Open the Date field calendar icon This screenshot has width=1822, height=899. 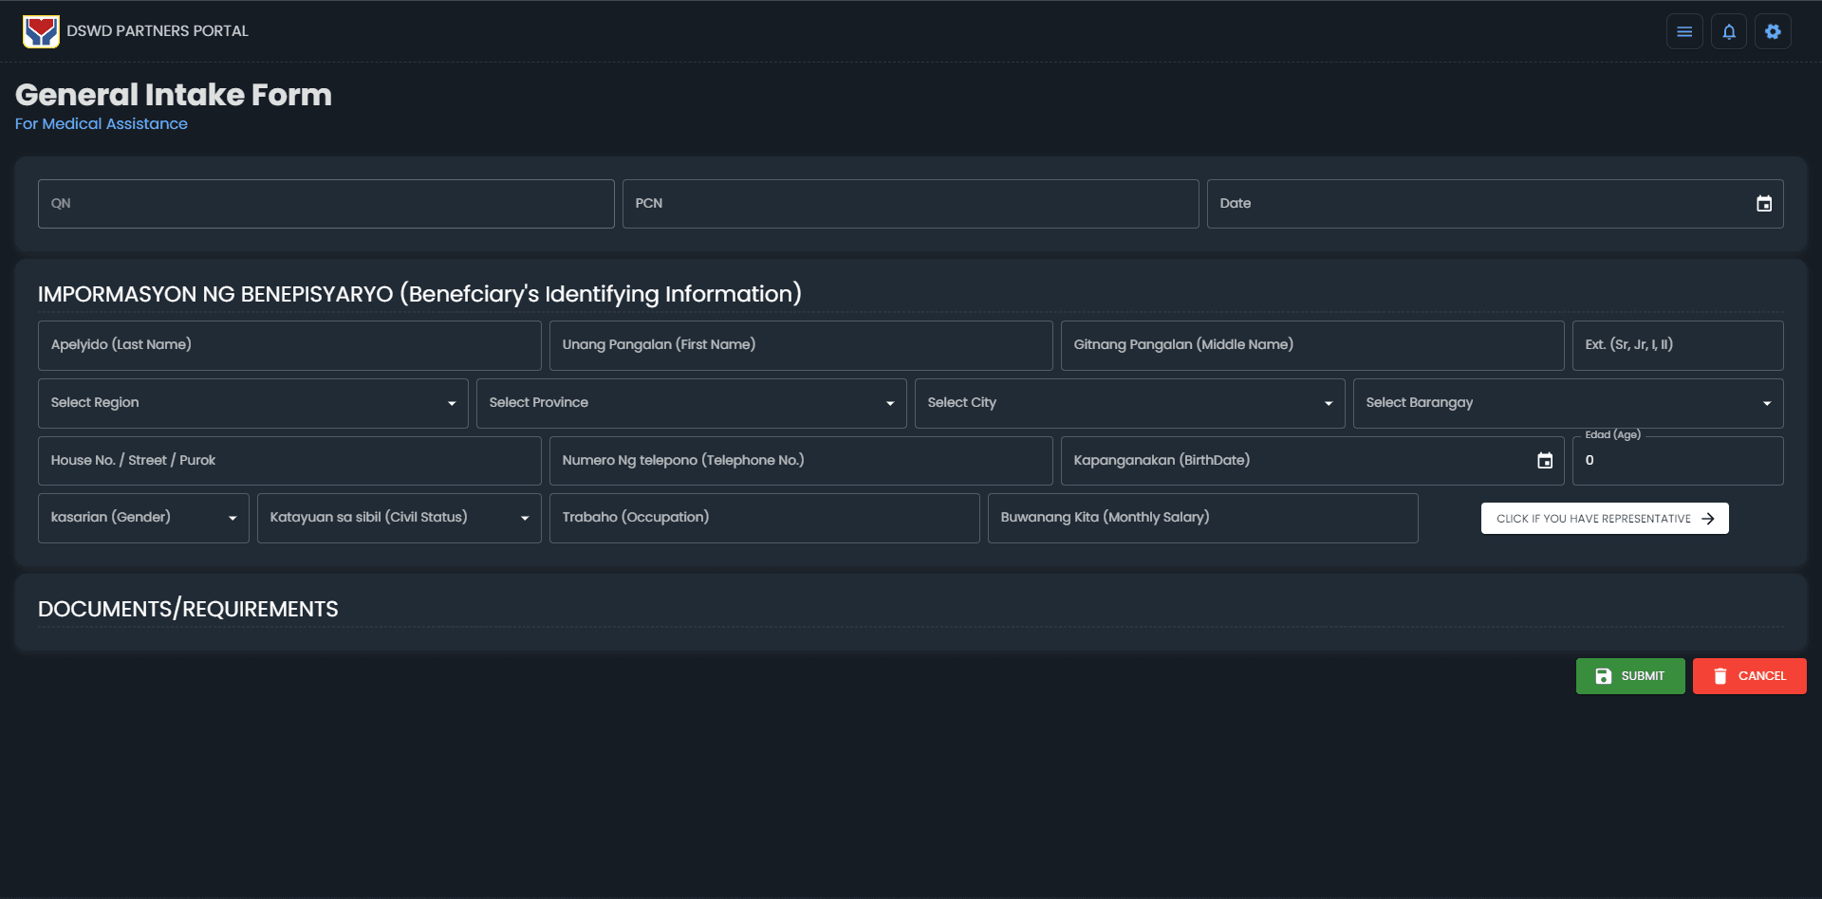1763,204
